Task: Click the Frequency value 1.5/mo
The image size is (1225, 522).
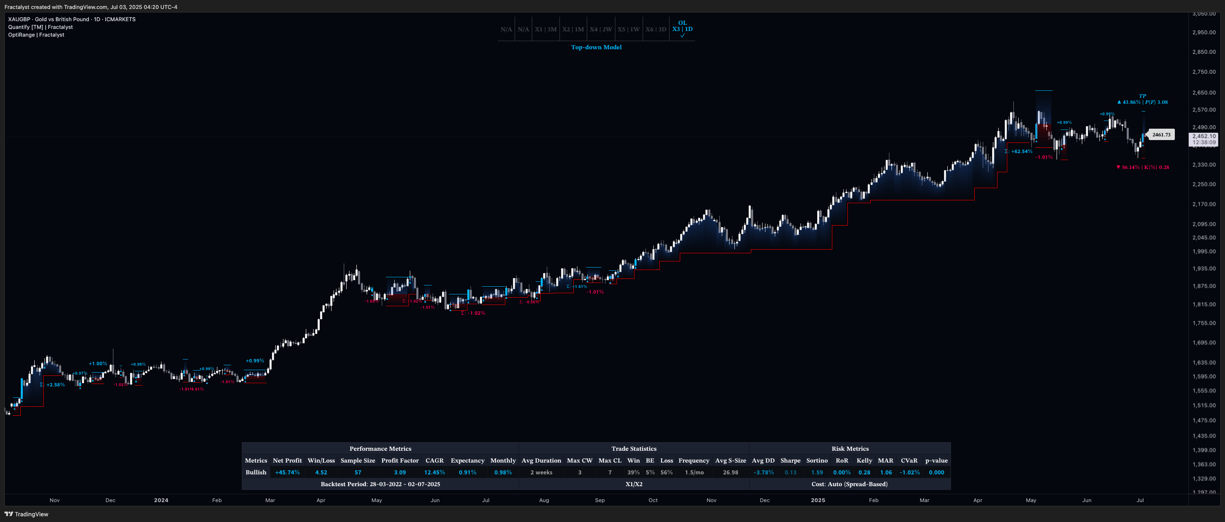Action: point(693,472)
